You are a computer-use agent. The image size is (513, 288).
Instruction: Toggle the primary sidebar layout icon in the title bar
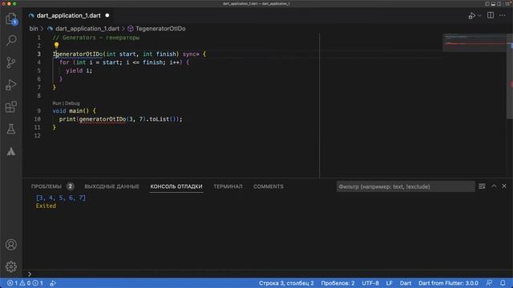tap(487, 3)
